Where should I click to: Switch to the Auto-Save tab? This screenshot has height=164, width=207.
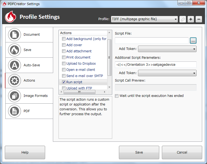click(x=29, y=65)
